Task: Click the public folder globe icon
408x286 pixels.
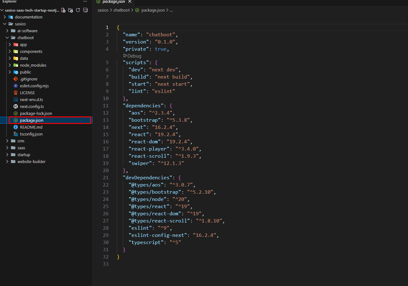Action: [x=16, y=72]
